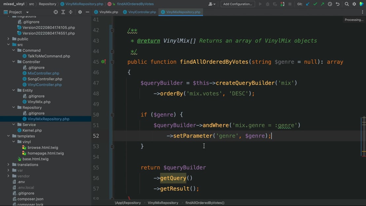The width and height of the screenshot is (366, 206).
Task: Open Kernel.php in project tree
Action: [32, 130]
